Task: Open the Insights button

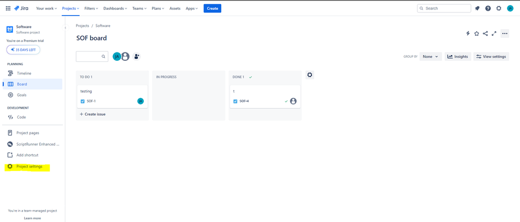Action: click(x=458, y=57)
